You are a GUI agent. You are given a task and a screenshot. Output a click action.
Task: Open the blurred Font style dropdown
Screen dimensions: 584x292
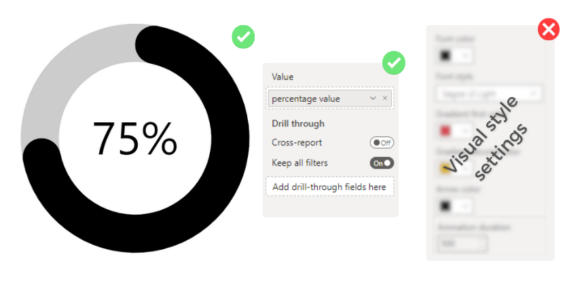488,94
